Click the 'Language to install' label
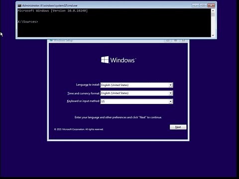Viewport: 239px width, 179px height. pyautogui.click(x=88, y=85)
